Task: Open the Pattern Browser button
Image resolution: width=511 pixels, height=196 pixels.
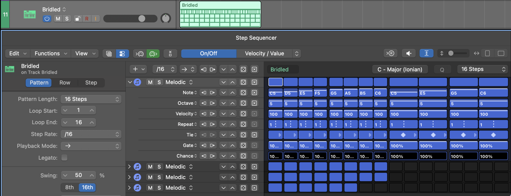Action: pyautogui.click(x=109, y=53)
